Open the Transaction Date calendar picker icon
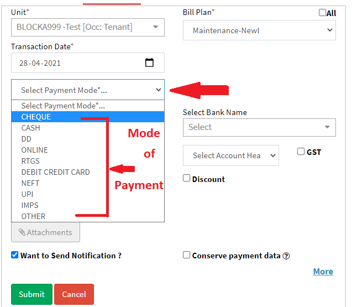The image size is (352, 307). [149, 63]
